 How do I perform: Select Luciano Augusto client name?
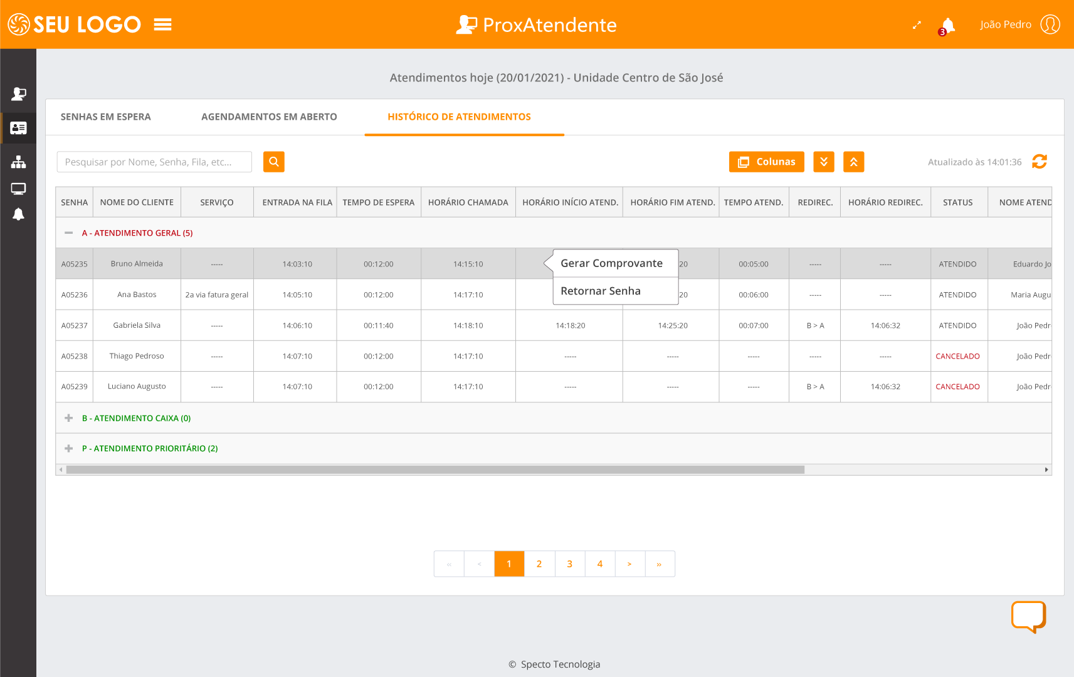(x=137, y=386)
